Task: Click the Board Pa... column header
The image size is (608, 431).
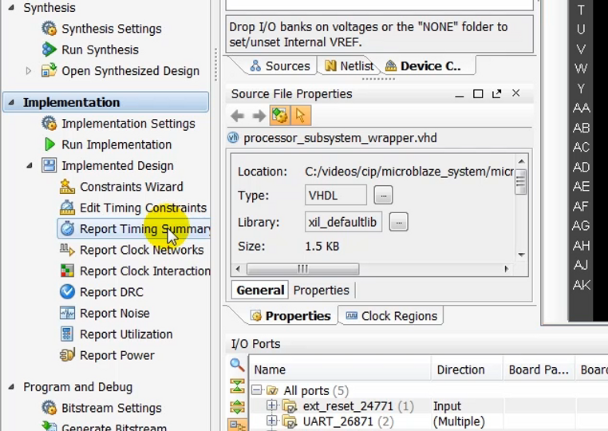Action: [539, 370]
